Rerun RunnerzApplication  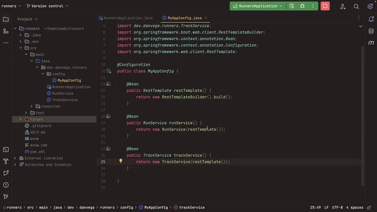(292, 6)
